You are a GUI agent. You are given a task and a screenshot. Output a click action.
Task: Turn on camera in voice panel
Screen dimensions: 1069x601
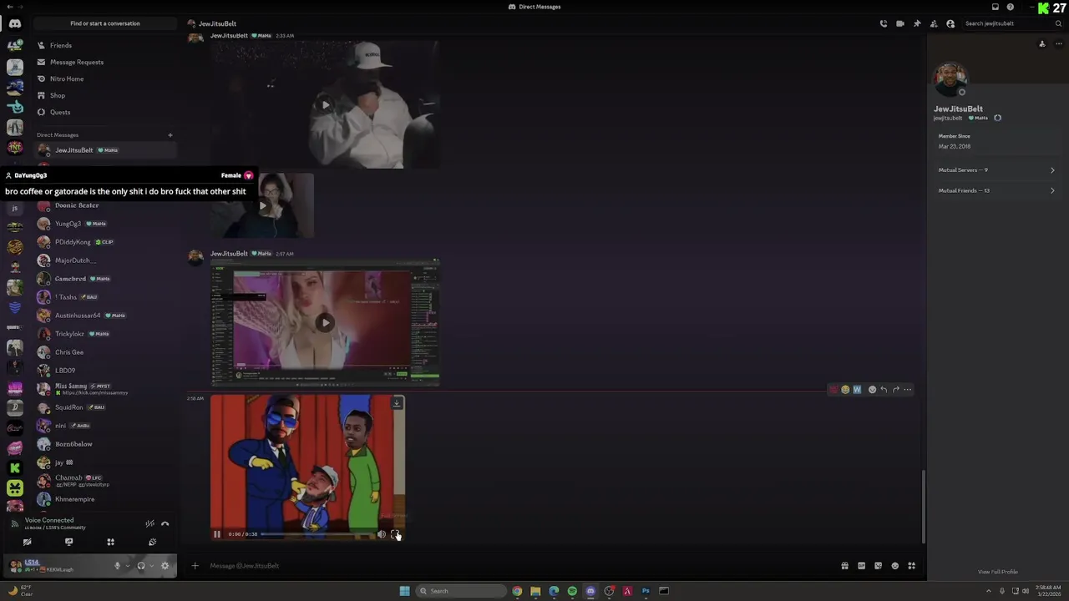(x=27, y=542)
